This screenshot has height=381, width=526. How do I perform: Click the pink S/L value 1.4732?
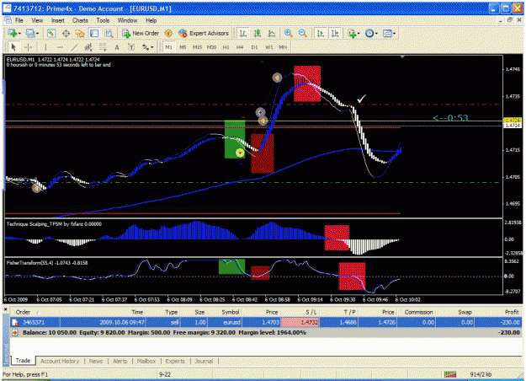(300, 323)
